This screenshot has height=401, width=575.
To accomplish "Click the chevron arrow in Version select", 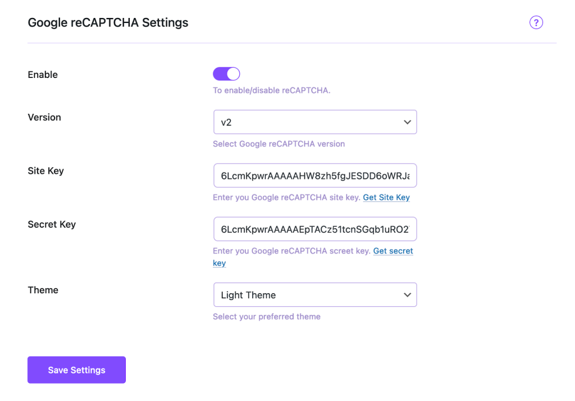I will [408, 122].
